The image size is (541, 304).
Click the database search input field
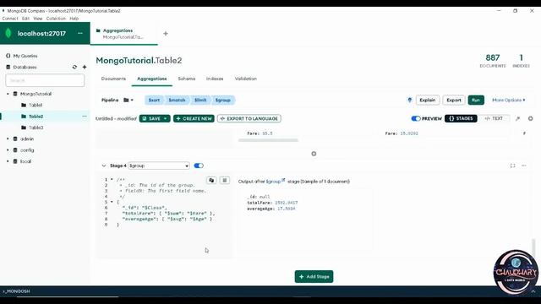[x=45, y=80]
